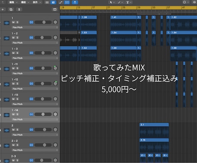197x163 pixels.
Task: Show the list editor view icon
Action: pos(47,2)
